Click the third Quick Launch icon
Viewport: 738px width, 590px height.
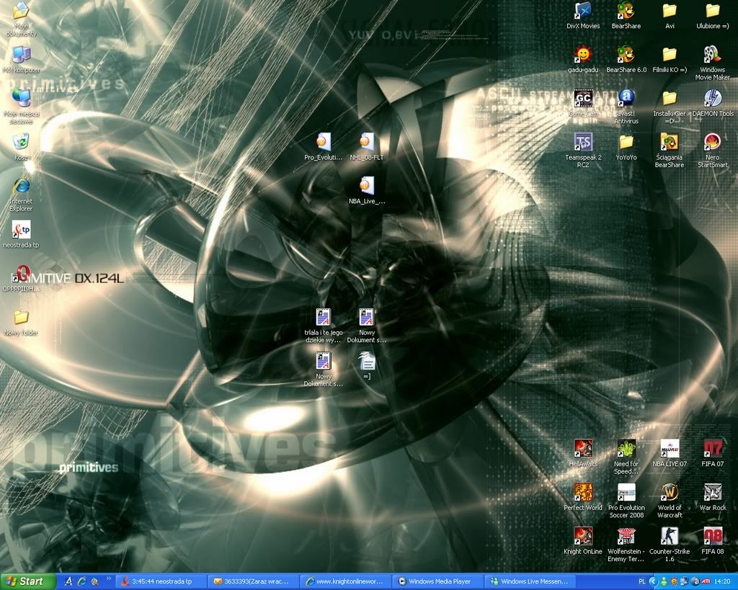[94, 581]
